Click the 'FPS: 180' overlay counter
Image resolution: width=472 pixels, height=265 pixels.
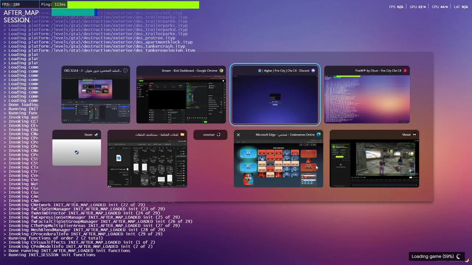(11, 4)
